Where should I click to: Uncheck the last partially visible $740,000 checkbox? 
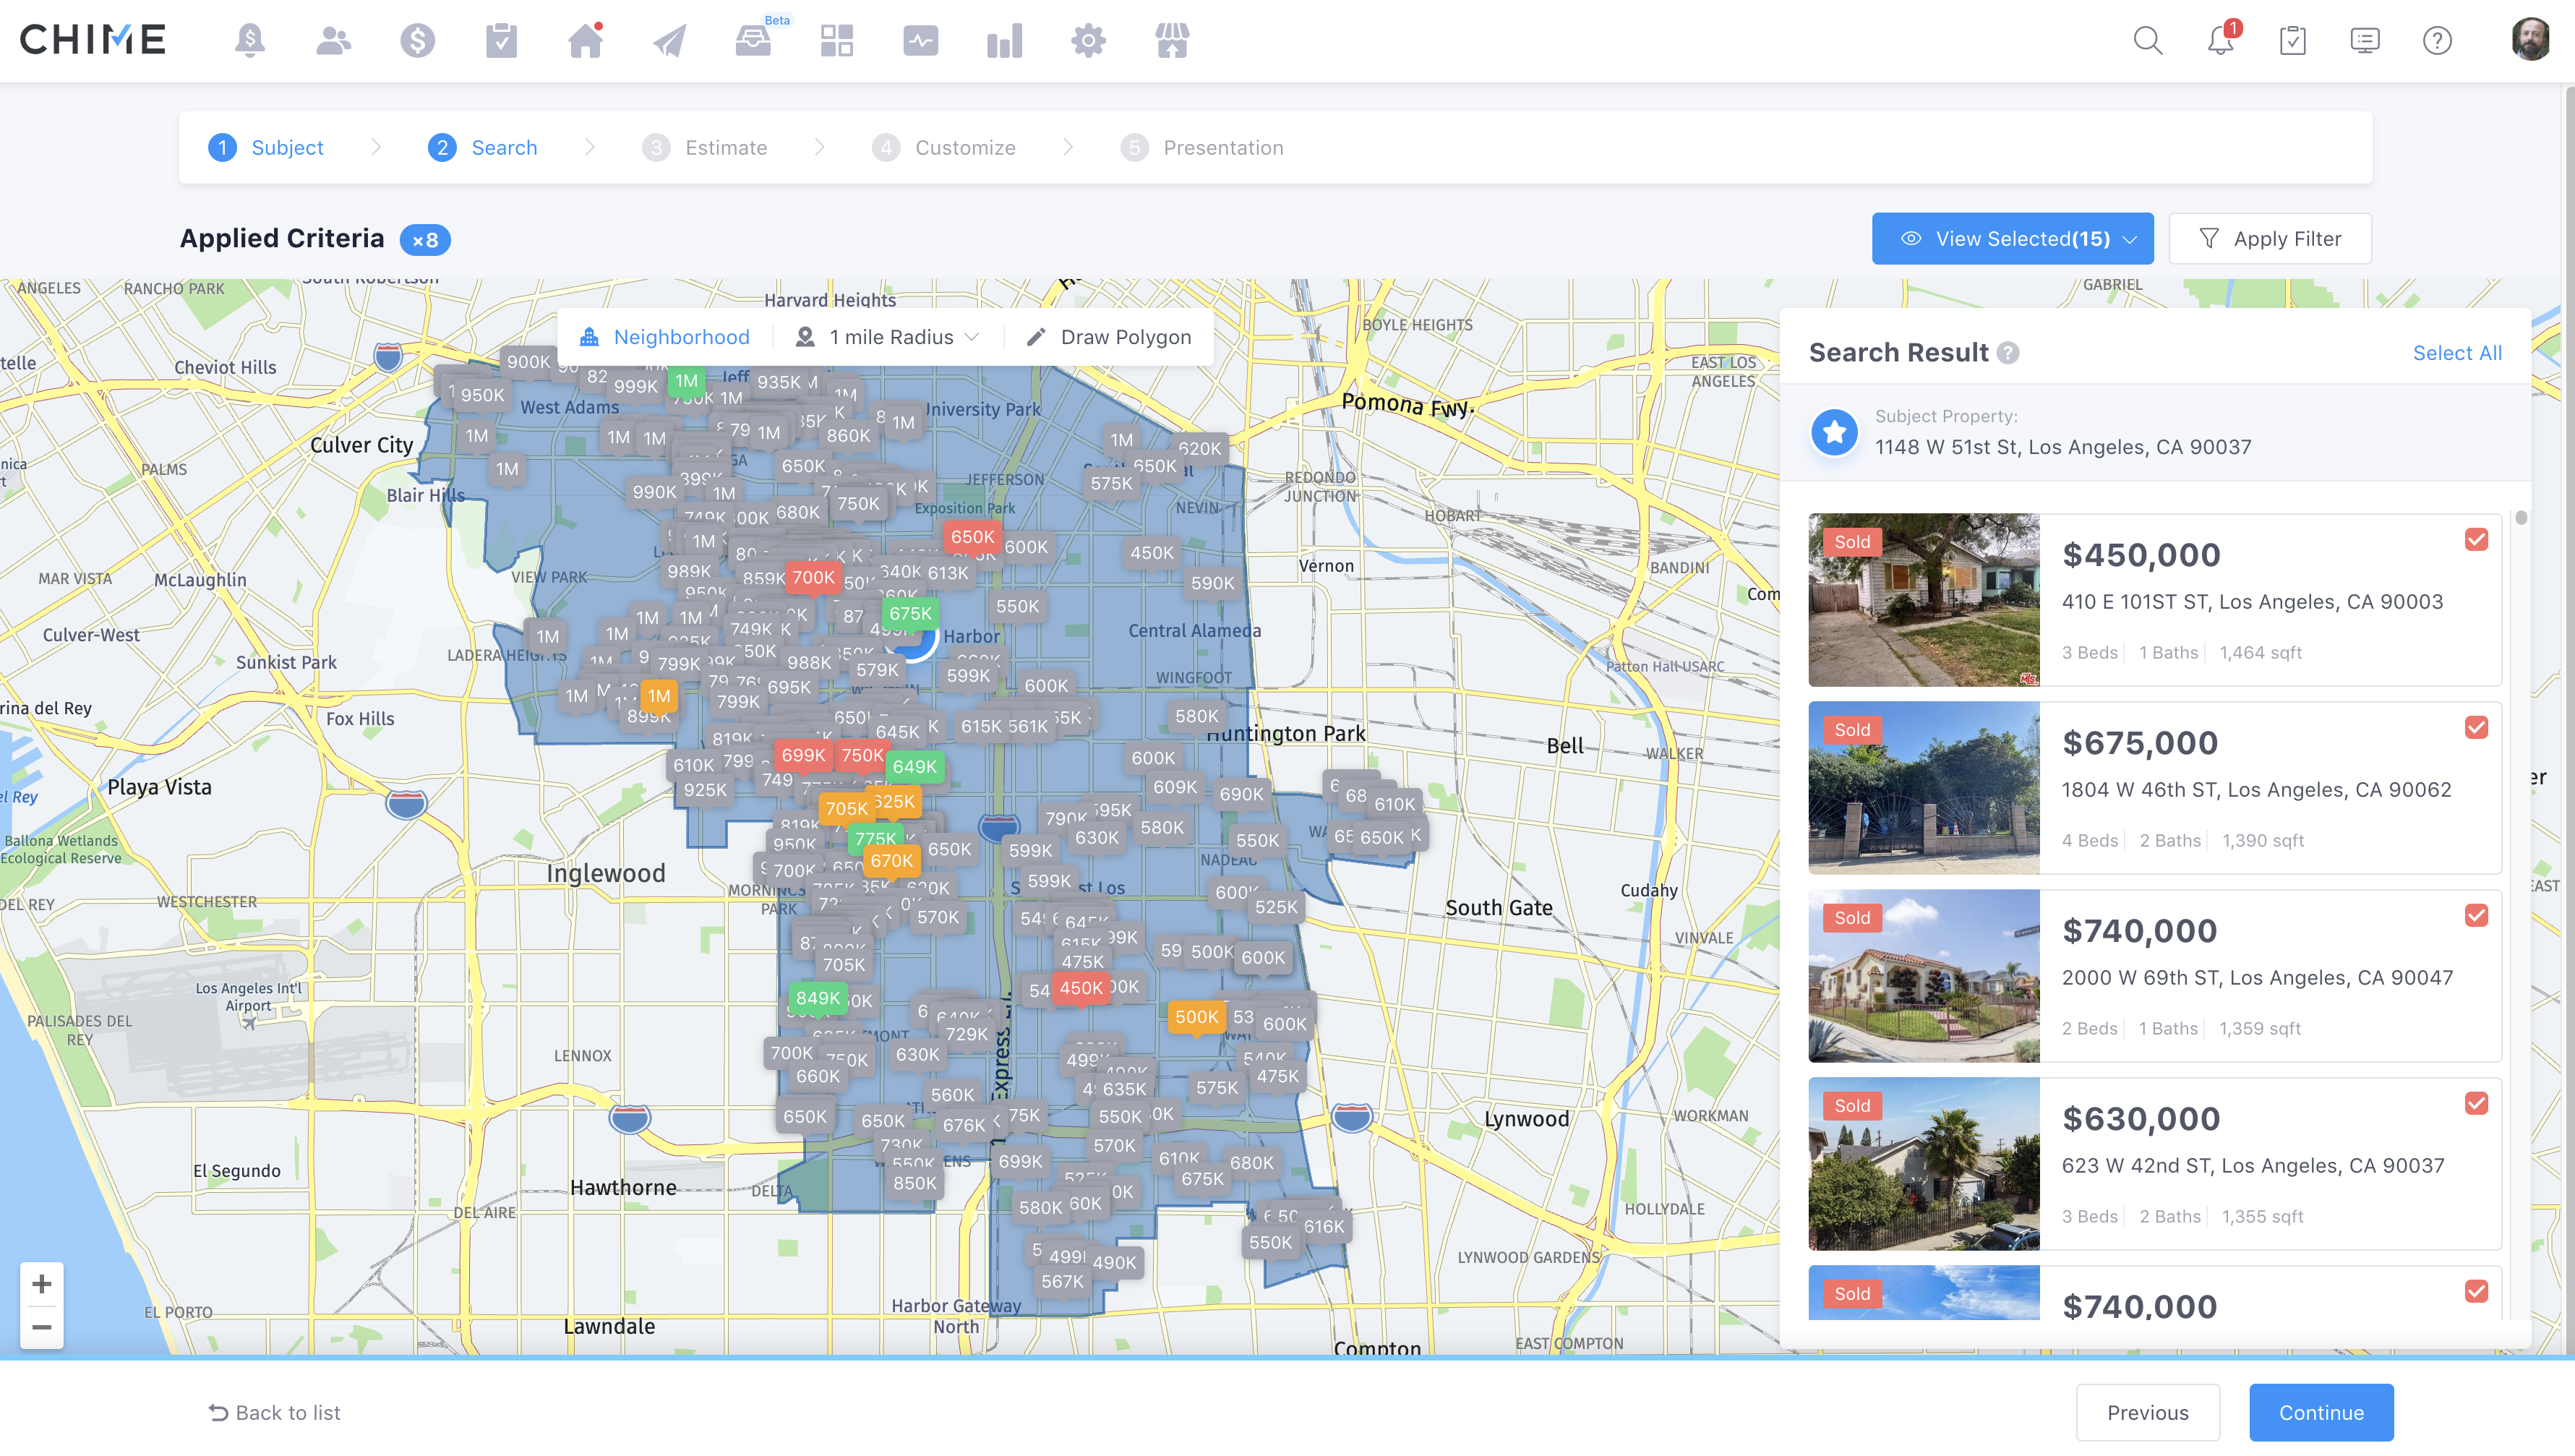[x=2476, y=1292]
